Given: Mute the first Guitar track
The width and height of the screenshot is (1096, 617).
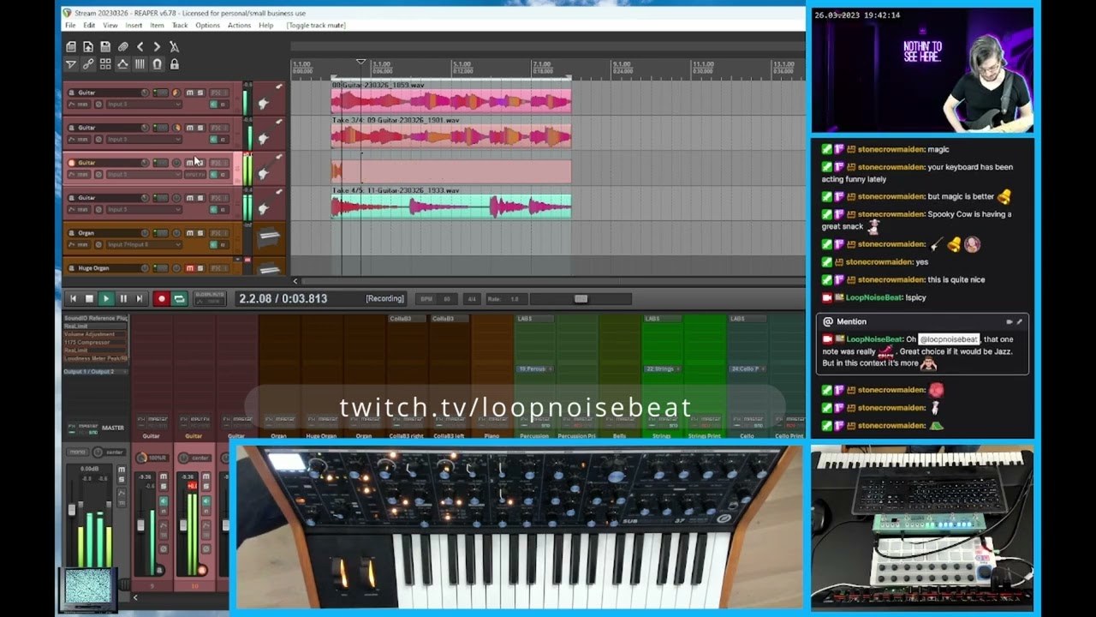Looking at the screenshot, I should pos(190,93).
